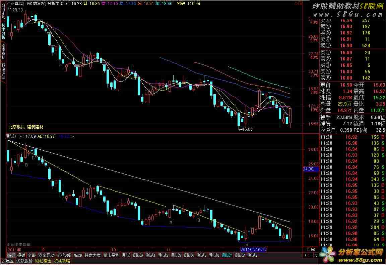Click the 15.08 low price label
386x265 pixels.
tap(247, 129)
